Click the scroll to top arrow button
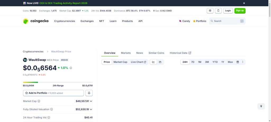The width and height of the screenshot is (271, 122). [261, 106]
